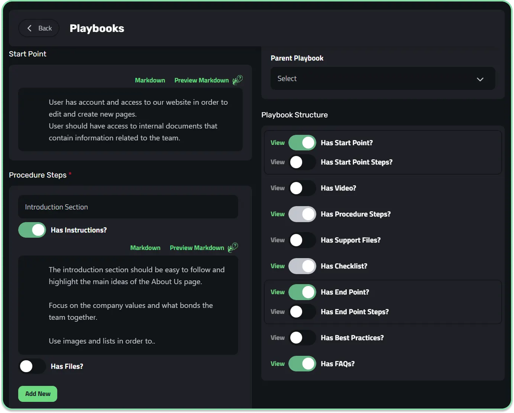Click the markdown help icon in Start Point
The width and height of the screenshot is (514, 413).
237,80
